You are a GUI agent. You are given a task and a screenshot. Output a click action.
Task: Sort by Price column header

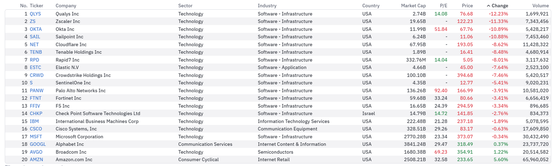467,6
